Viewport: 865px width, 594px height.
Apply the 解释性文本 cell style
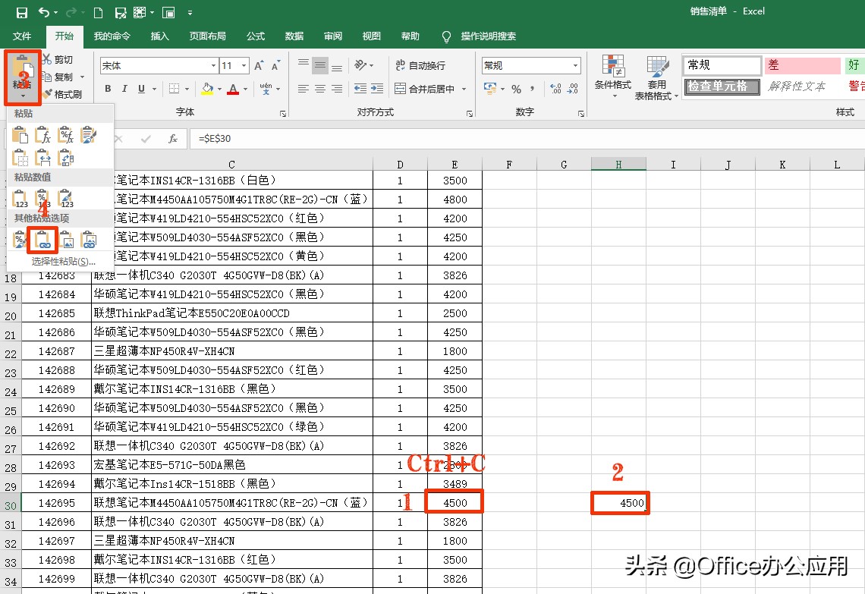(803, 86)
